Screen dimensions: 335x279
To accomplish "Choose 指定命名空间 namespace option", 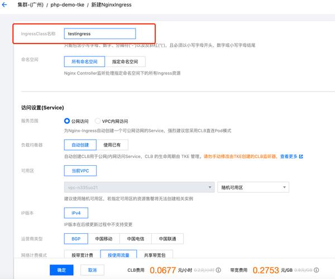I will pyautogui.click(x=125, y=62).
